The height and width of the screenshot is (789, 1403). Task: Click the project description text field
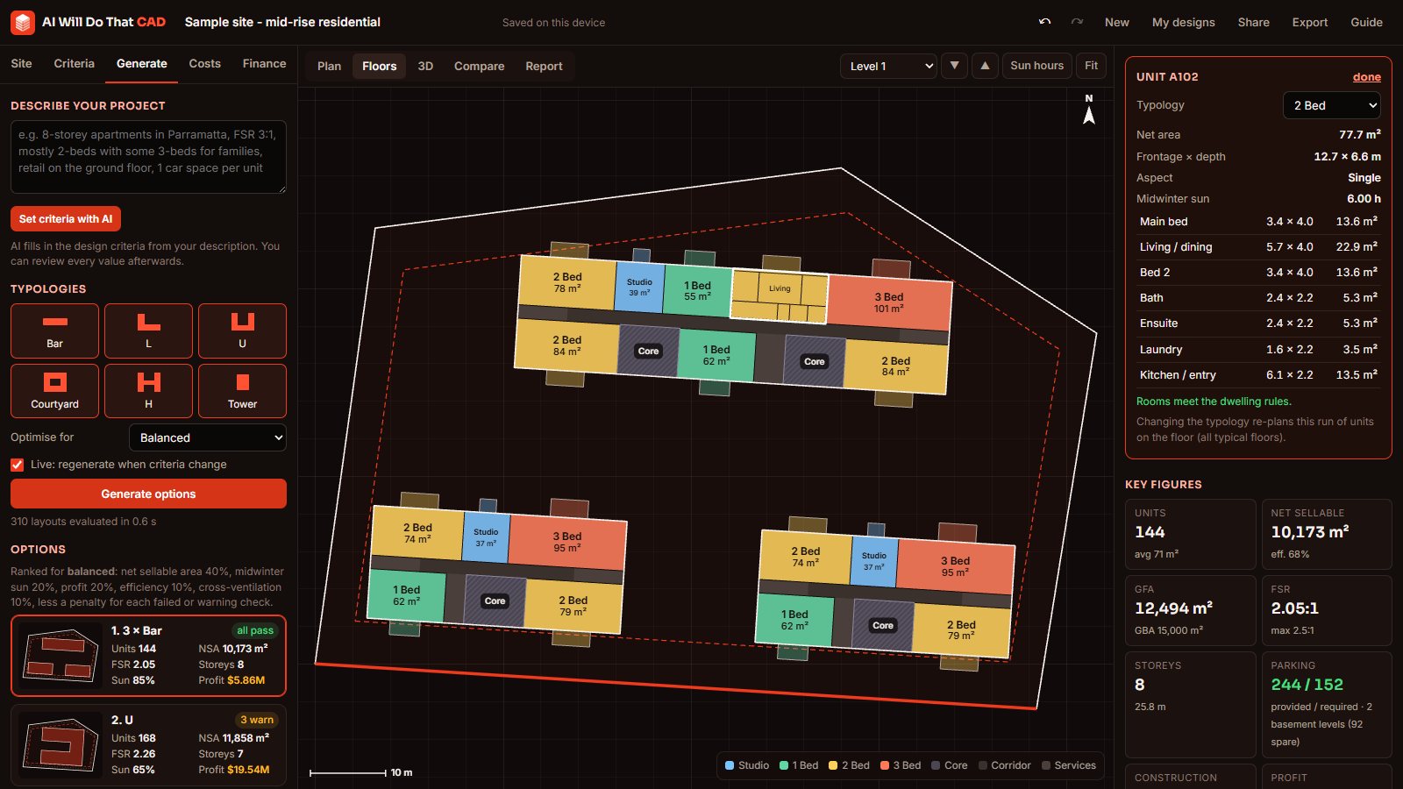pos(148,157)
